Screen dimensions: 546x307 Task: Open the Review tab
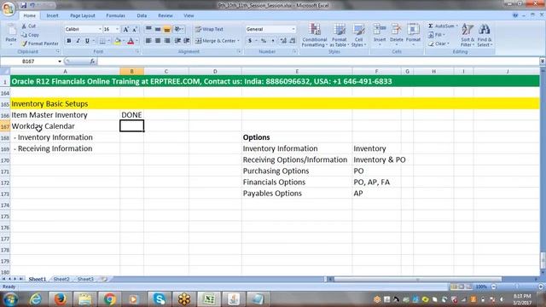[165, 15]
